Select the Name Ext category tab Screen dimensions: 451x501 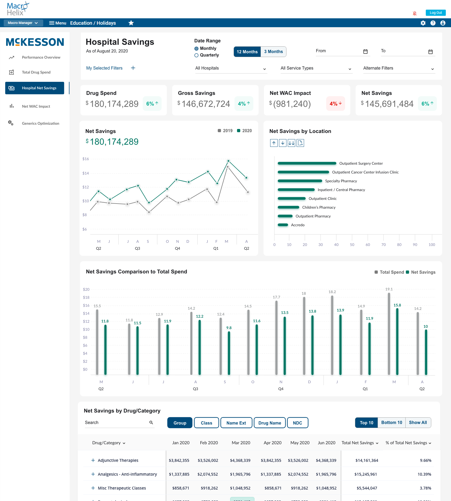pyautogui.click(x=236, y=423)
